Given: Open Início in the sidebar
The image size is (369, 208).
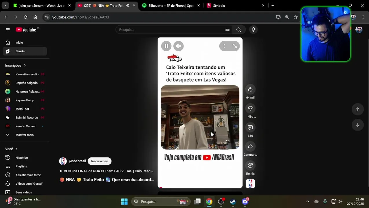Looking at the screenshot, I should pyautogui.click(x=25, y=42).
